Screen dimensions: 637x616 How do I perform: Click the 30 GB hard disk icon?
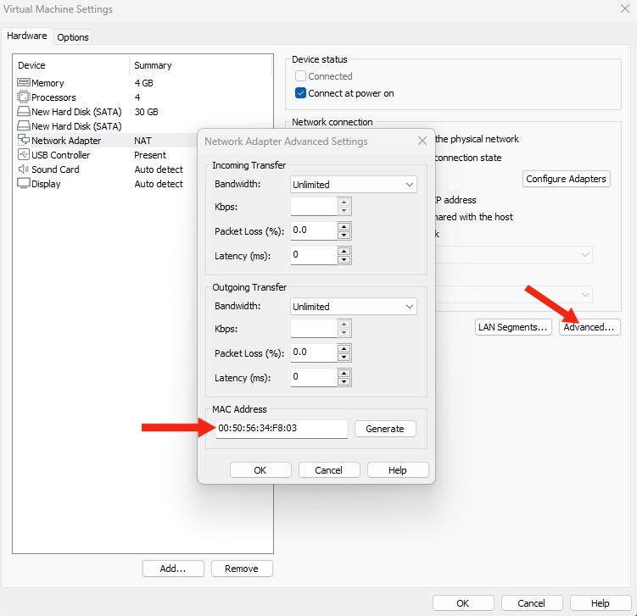(24, 112)
